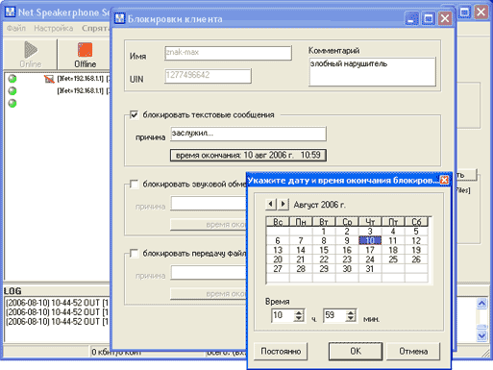Select day 5 in August calendar

tap(416, 232)
